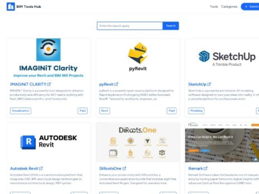The width and height of the screenshot is (259, 194).
Task: Open the Autodesk Revit title link
Action: point(24,169)
